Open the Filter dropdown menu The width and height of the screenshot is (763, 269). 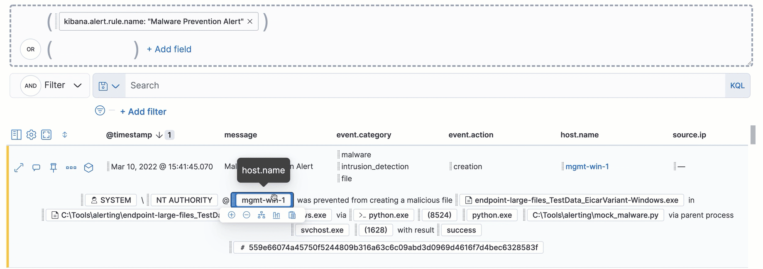[63, 86]
